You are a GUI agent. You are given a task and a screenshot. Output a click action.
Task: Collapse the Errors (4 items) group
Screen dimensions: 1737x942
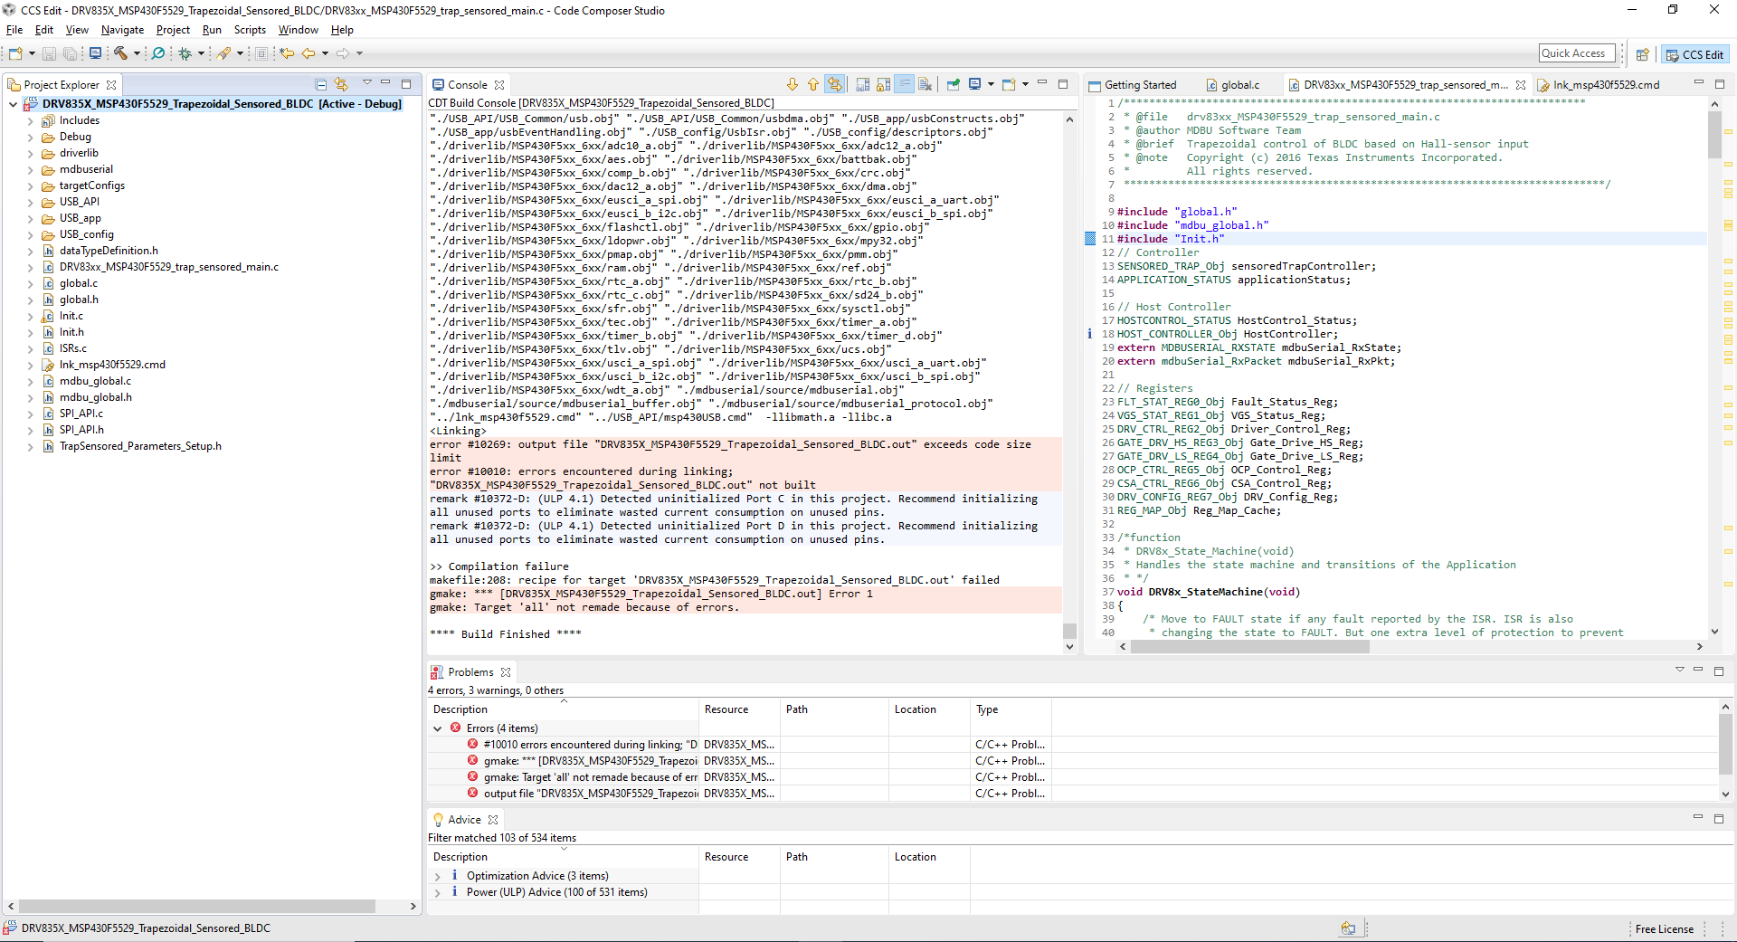point(438,728)
